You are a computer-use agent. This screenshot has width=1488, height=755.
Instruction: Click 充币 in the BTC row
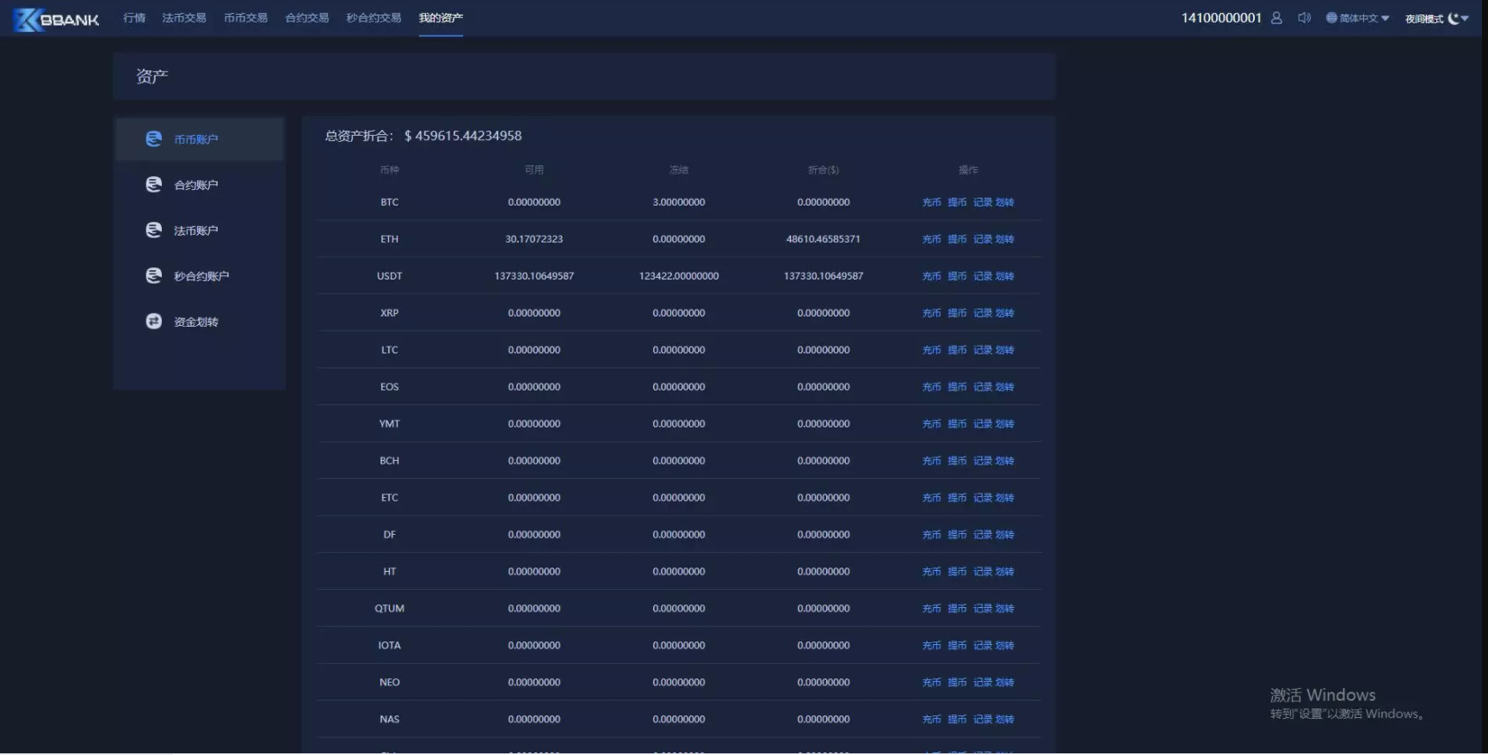pos(931,202)
